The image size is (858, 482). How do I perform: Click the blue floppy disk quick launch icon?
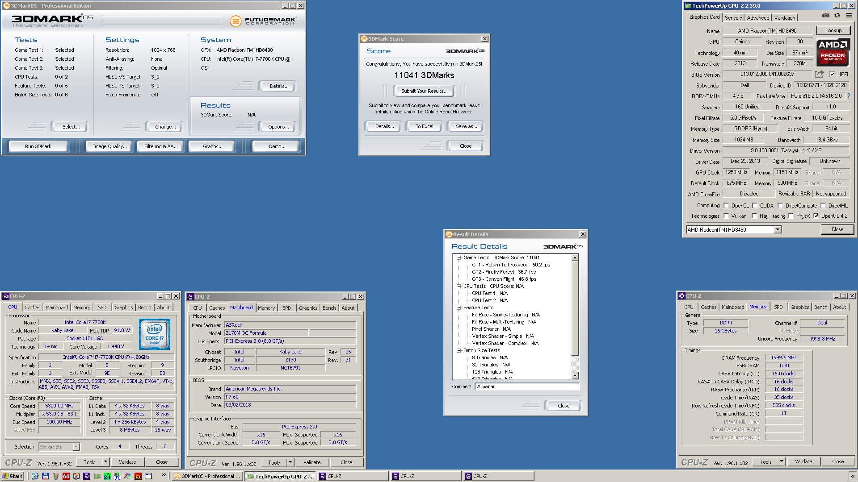(x=45, y=476)
